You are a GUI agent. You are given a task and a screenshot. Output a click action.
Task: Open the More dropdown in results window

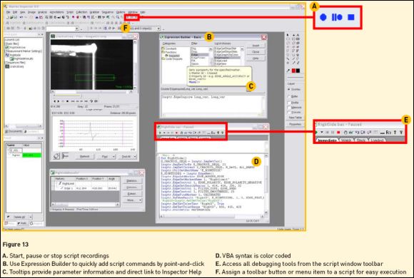click(132, 200)
